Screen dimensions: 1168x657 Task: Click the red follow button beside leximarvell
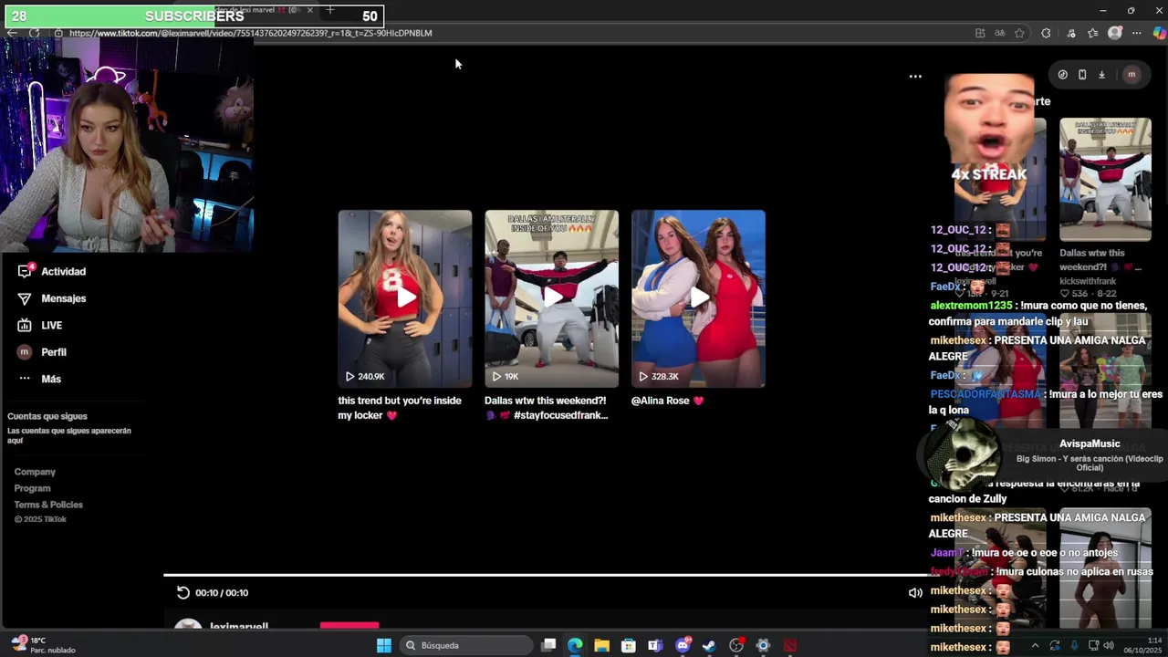pyautogui.click(x=349, y=625)
